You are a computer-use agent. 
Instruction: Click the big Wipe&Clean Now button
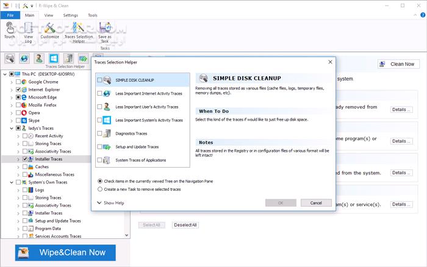click(61, 252)
